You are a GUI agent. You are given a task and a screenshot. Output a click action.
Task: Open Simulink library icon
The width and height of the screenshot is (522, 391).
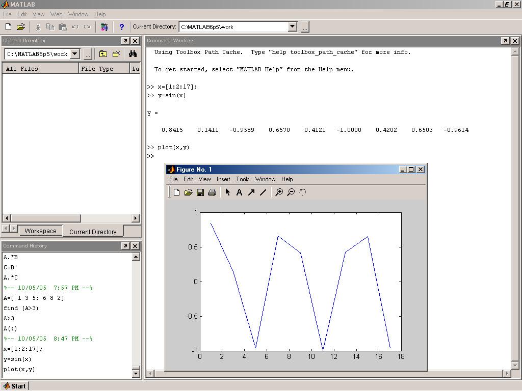(105, 27)
